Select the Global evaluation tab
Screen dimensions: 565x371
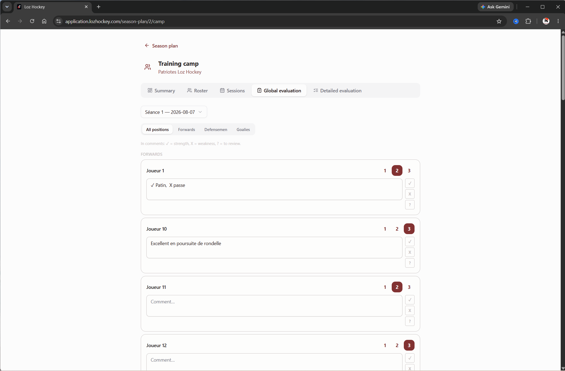tap(279, 91)
